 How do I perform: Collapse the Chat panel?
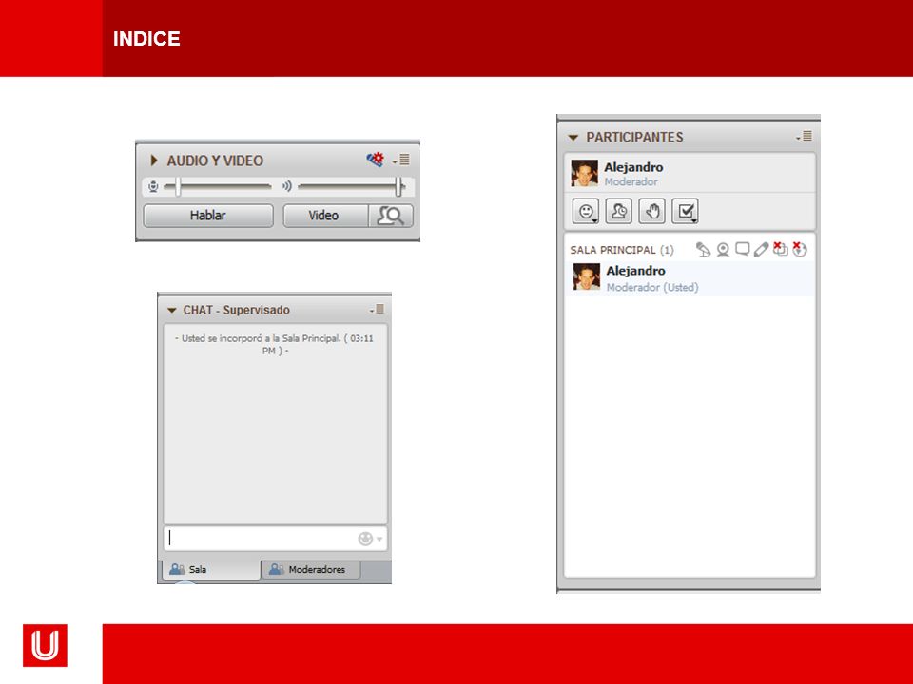click(172, 310)
